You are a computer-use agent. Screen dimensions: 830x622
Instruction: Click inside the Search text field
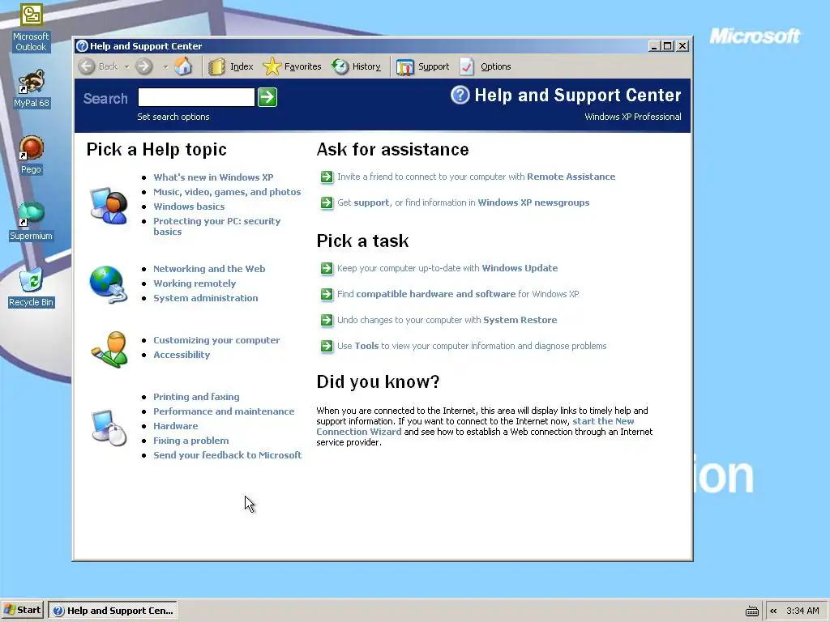point(196,97)
